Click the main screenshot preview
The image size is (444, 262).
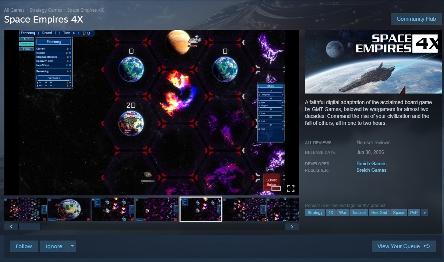(x=152, y=112)
